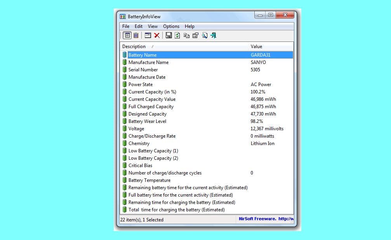This screenshot has height=240, width=391.
Task: Select the Full Charged Capacity row
Action: click(207, 106)
